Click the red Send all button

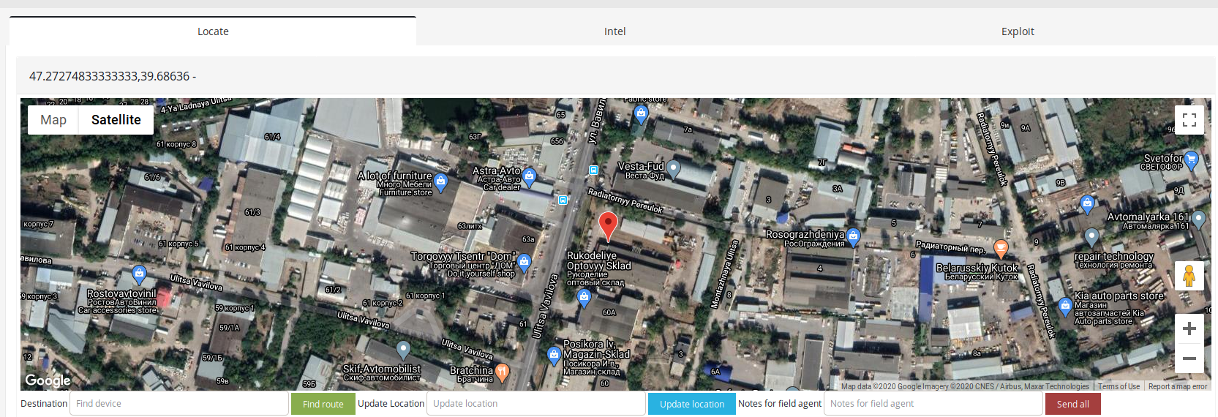point(1073,404)
